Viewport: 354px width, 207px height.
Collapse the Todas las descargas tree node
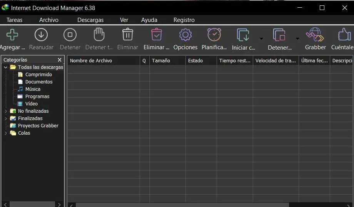6,67
